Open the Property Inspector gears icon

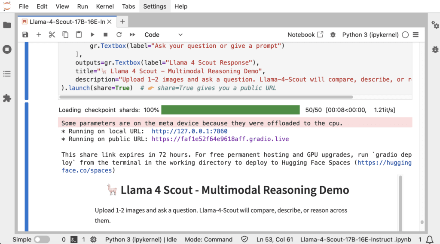point(435,25)
